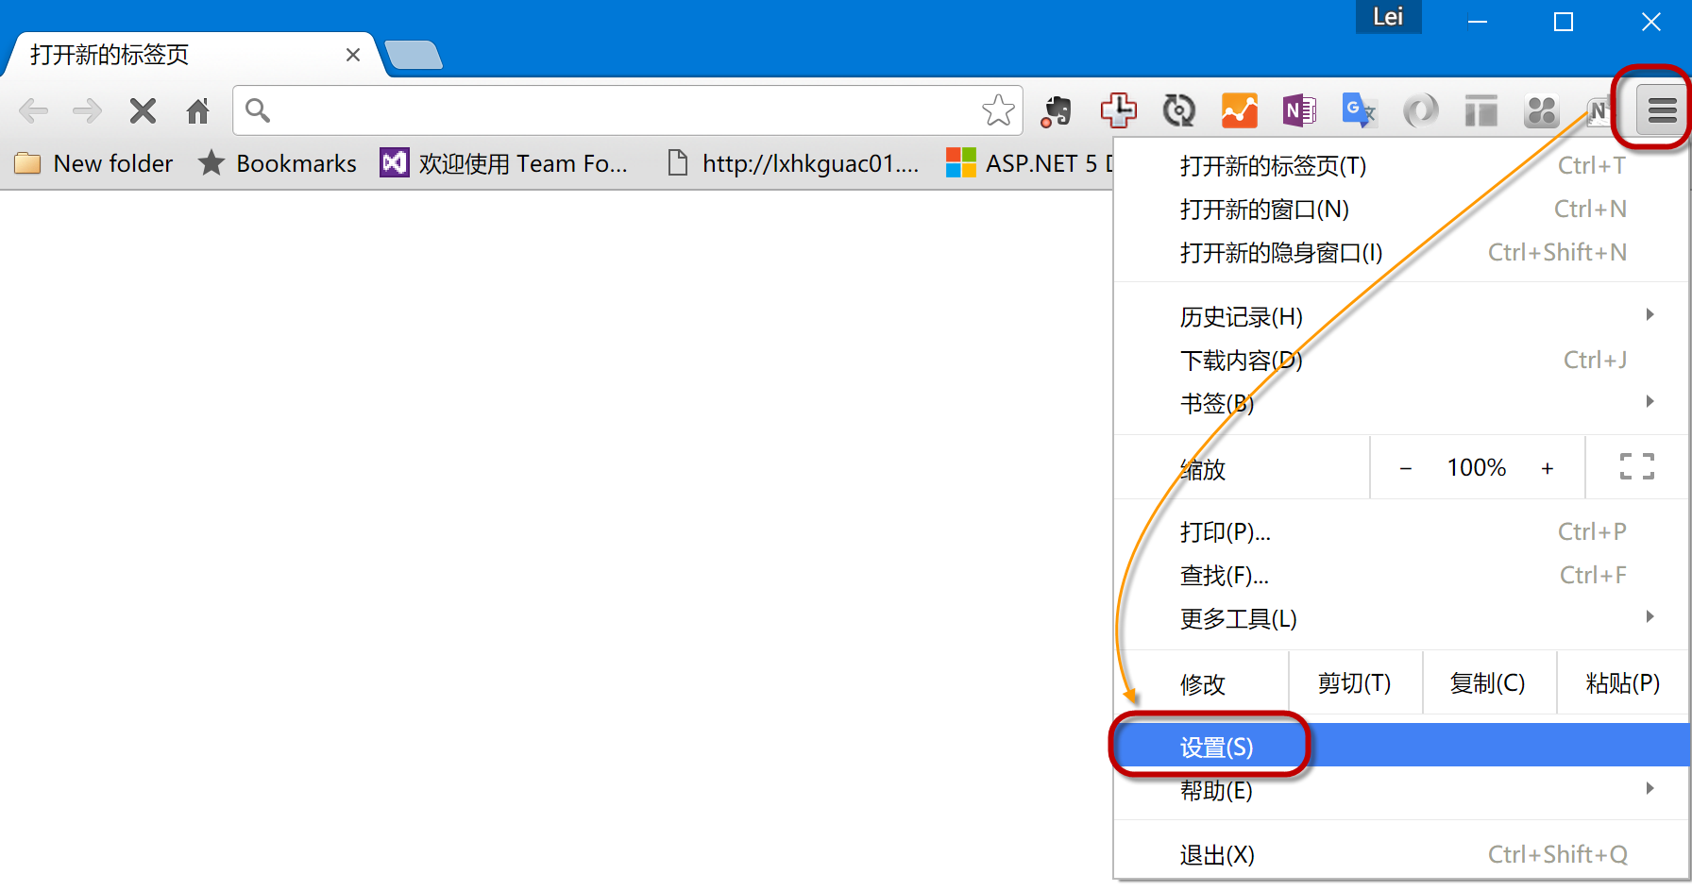
Task: Click the 100% zoom level value
Action: [1477, 467]
